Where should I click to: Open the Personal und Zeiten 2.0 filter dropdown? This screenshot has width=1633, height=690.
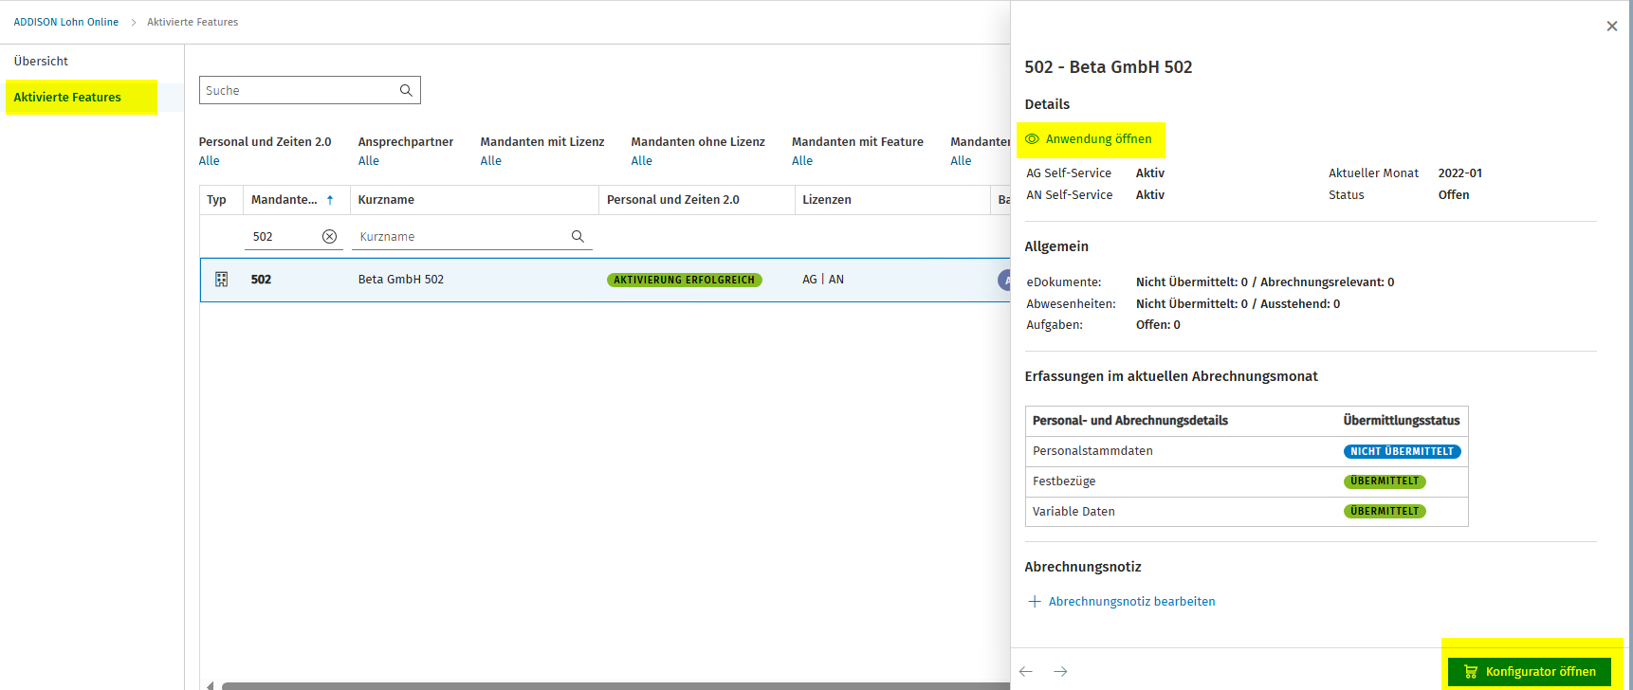click(x=210, y=161)
